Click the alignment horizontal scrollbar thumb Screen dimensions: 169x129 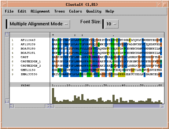84,106
